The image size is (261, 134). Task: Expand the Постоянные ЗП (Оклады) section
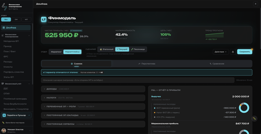pos(93,115)
